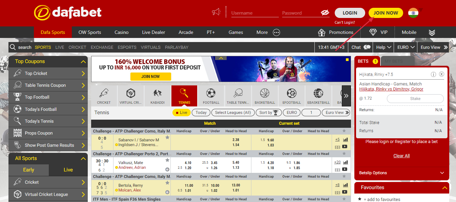
Task: Click the Clear All link
Action: coord(401,156)
